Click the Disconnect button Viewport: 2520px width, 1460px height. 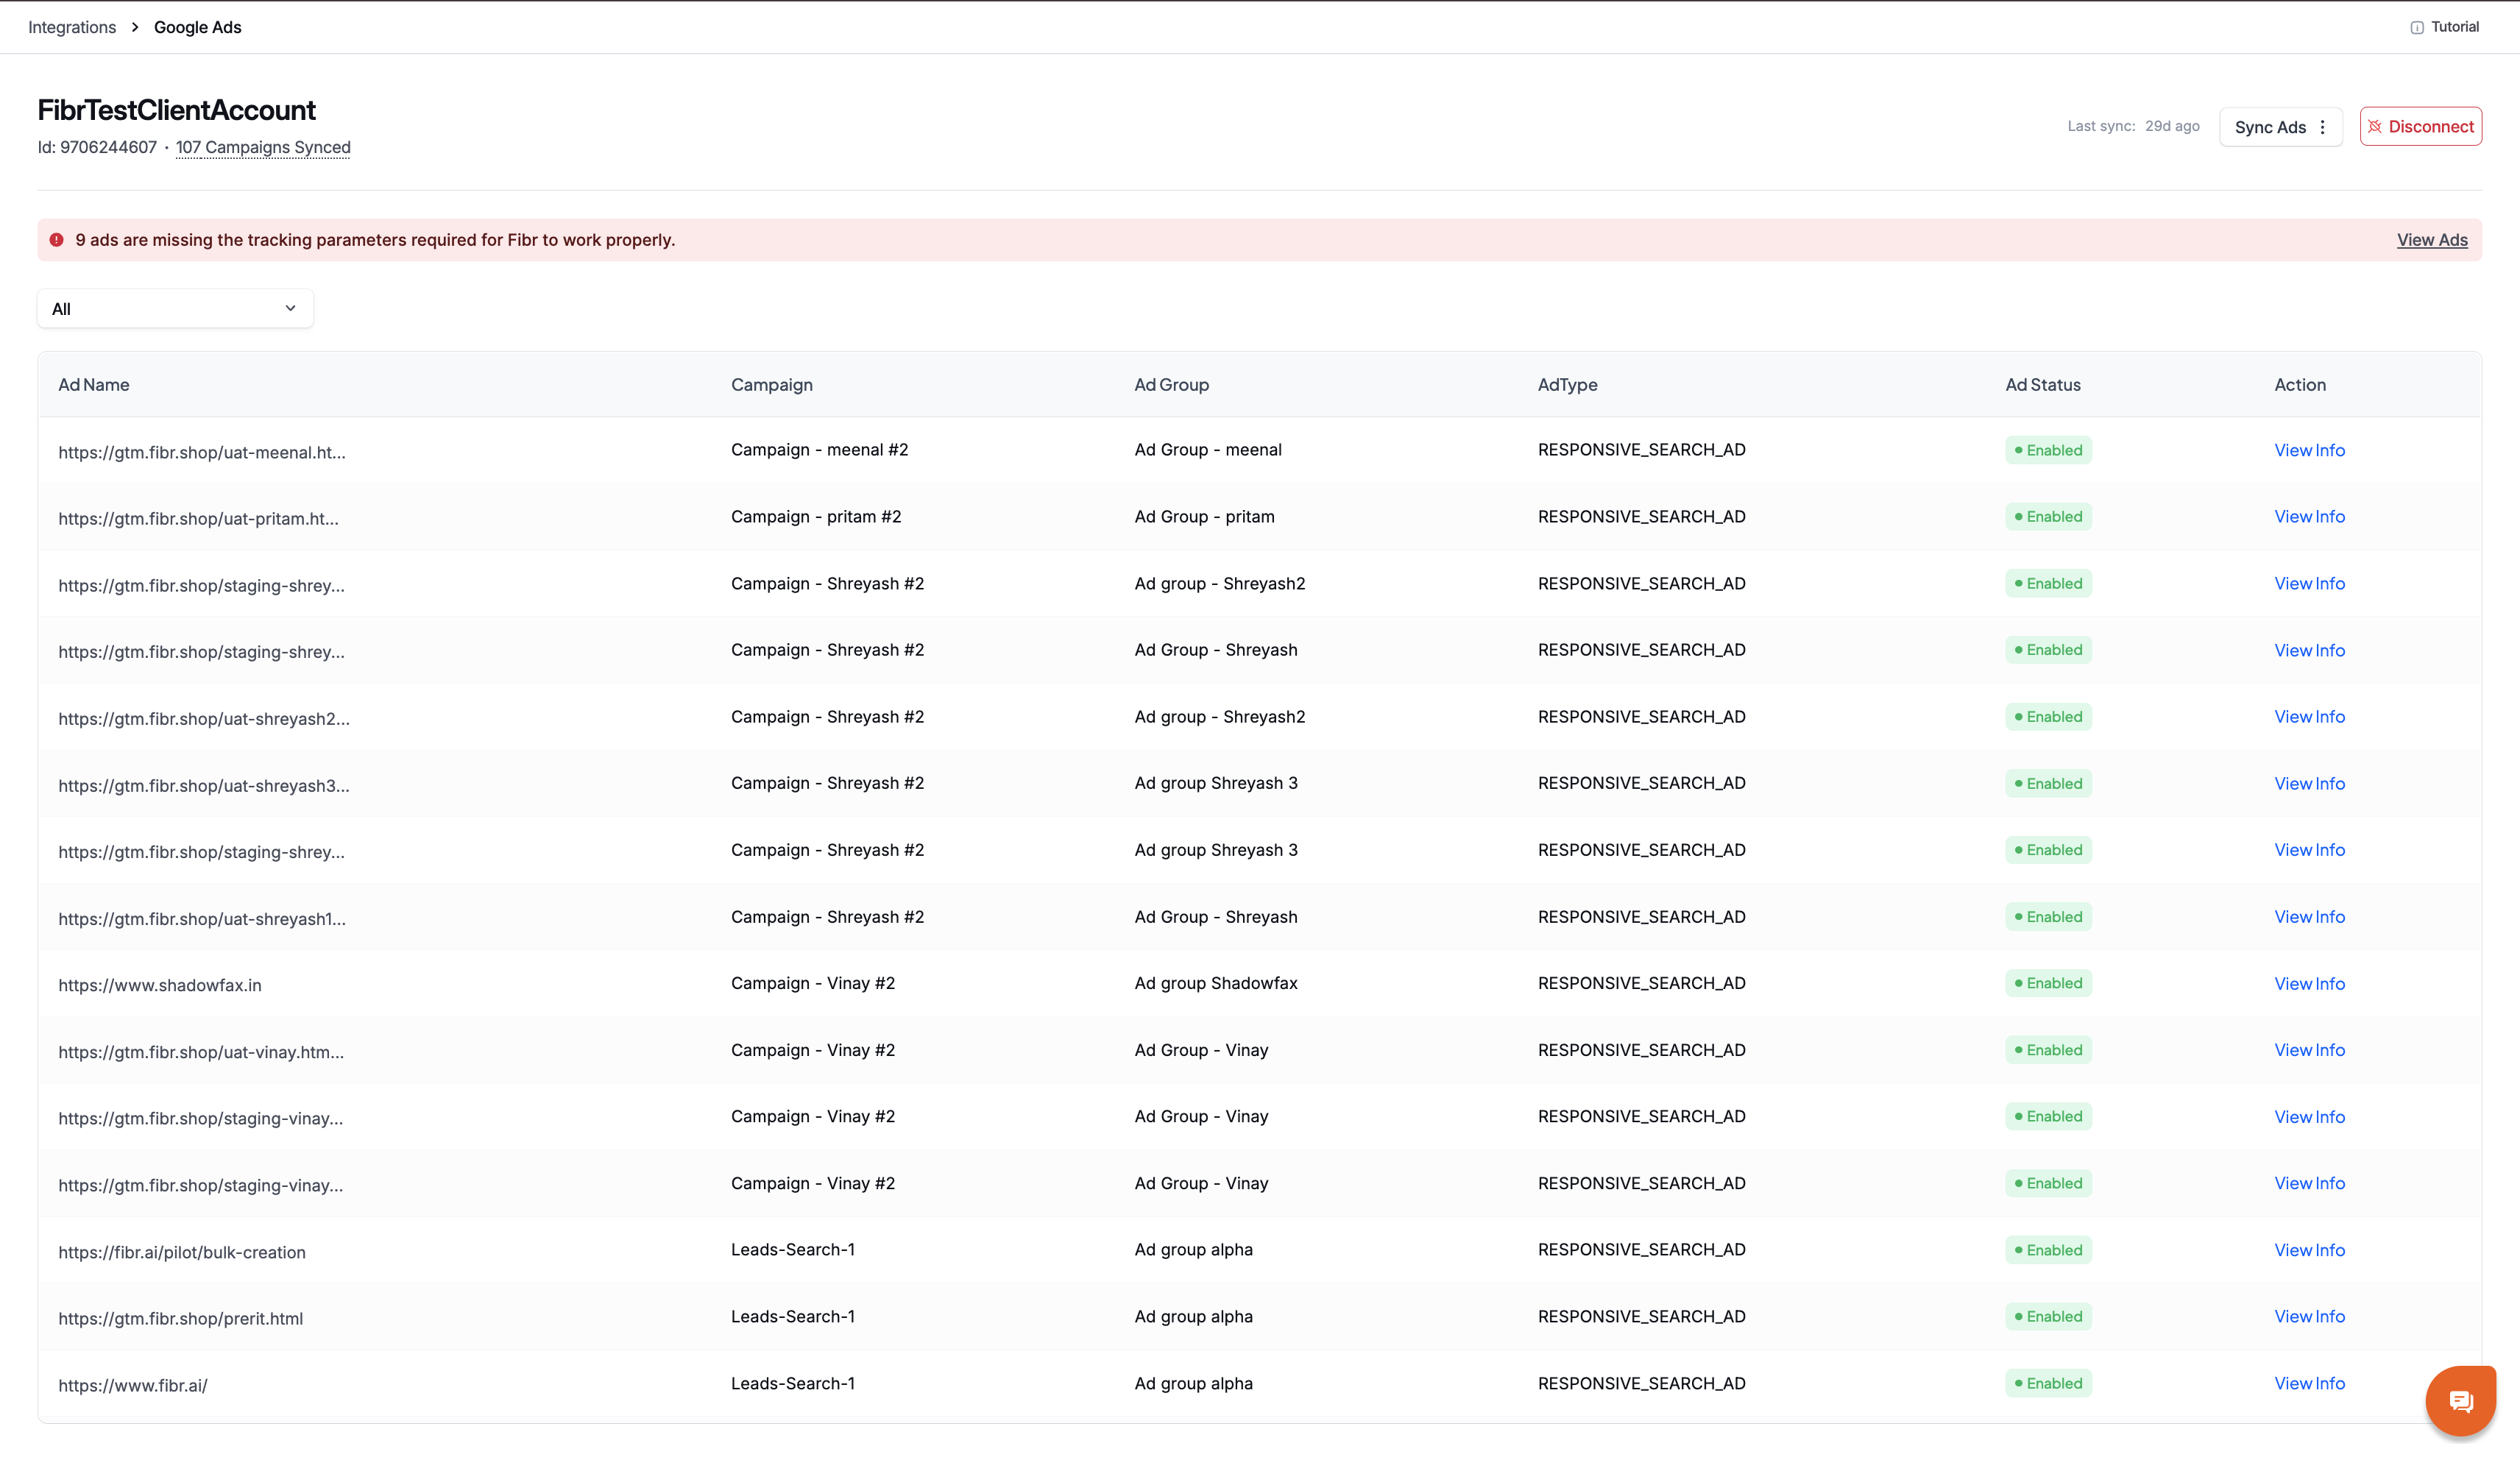coord(2420,127)
